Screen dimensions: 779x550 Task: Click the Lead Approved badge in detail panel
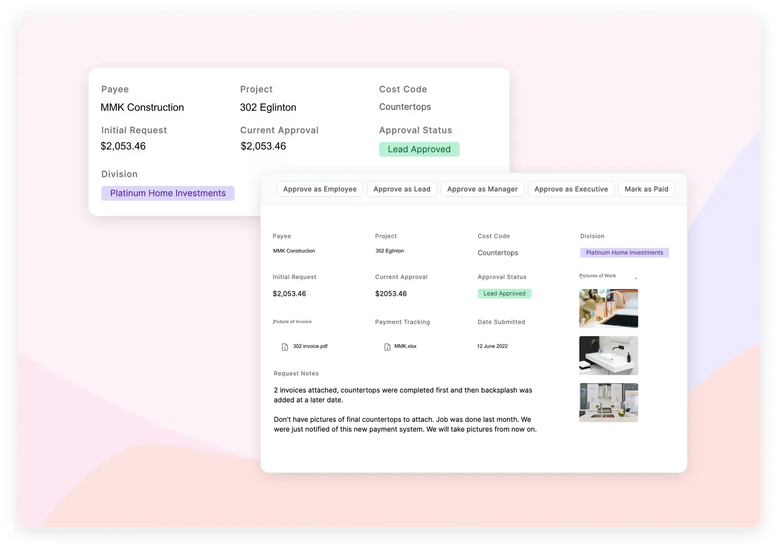tap(504, 293)
